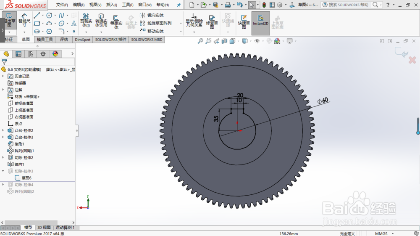Select the Ellipse sketch tool

[62, 23]
